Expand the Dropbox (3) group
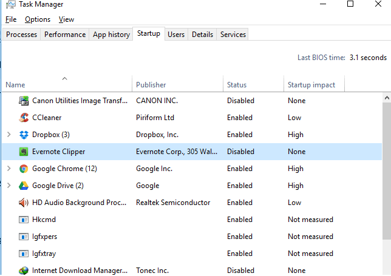The width and height of the screenshot is (391, 276). 9,135
